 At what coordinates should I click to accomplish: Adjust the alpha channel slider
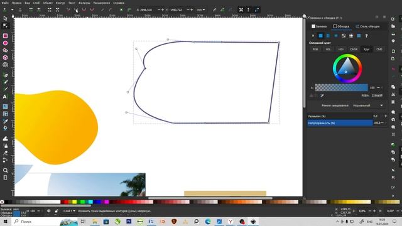coord(341,88)
